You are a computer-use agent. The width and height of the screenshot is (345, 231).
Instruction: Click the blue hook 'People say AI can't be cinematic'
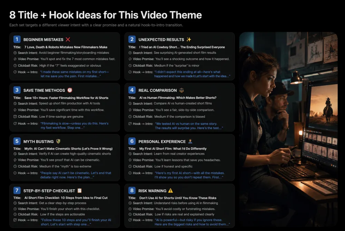(x=76, y=175)
